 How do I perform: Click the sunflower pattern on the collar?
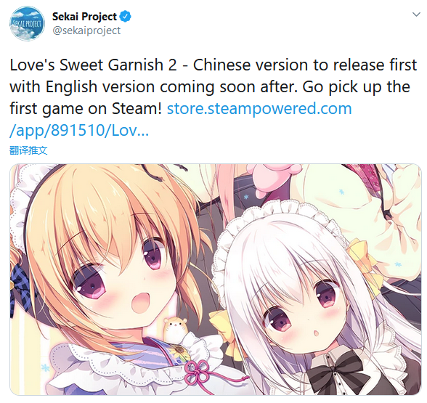(179, 350)
